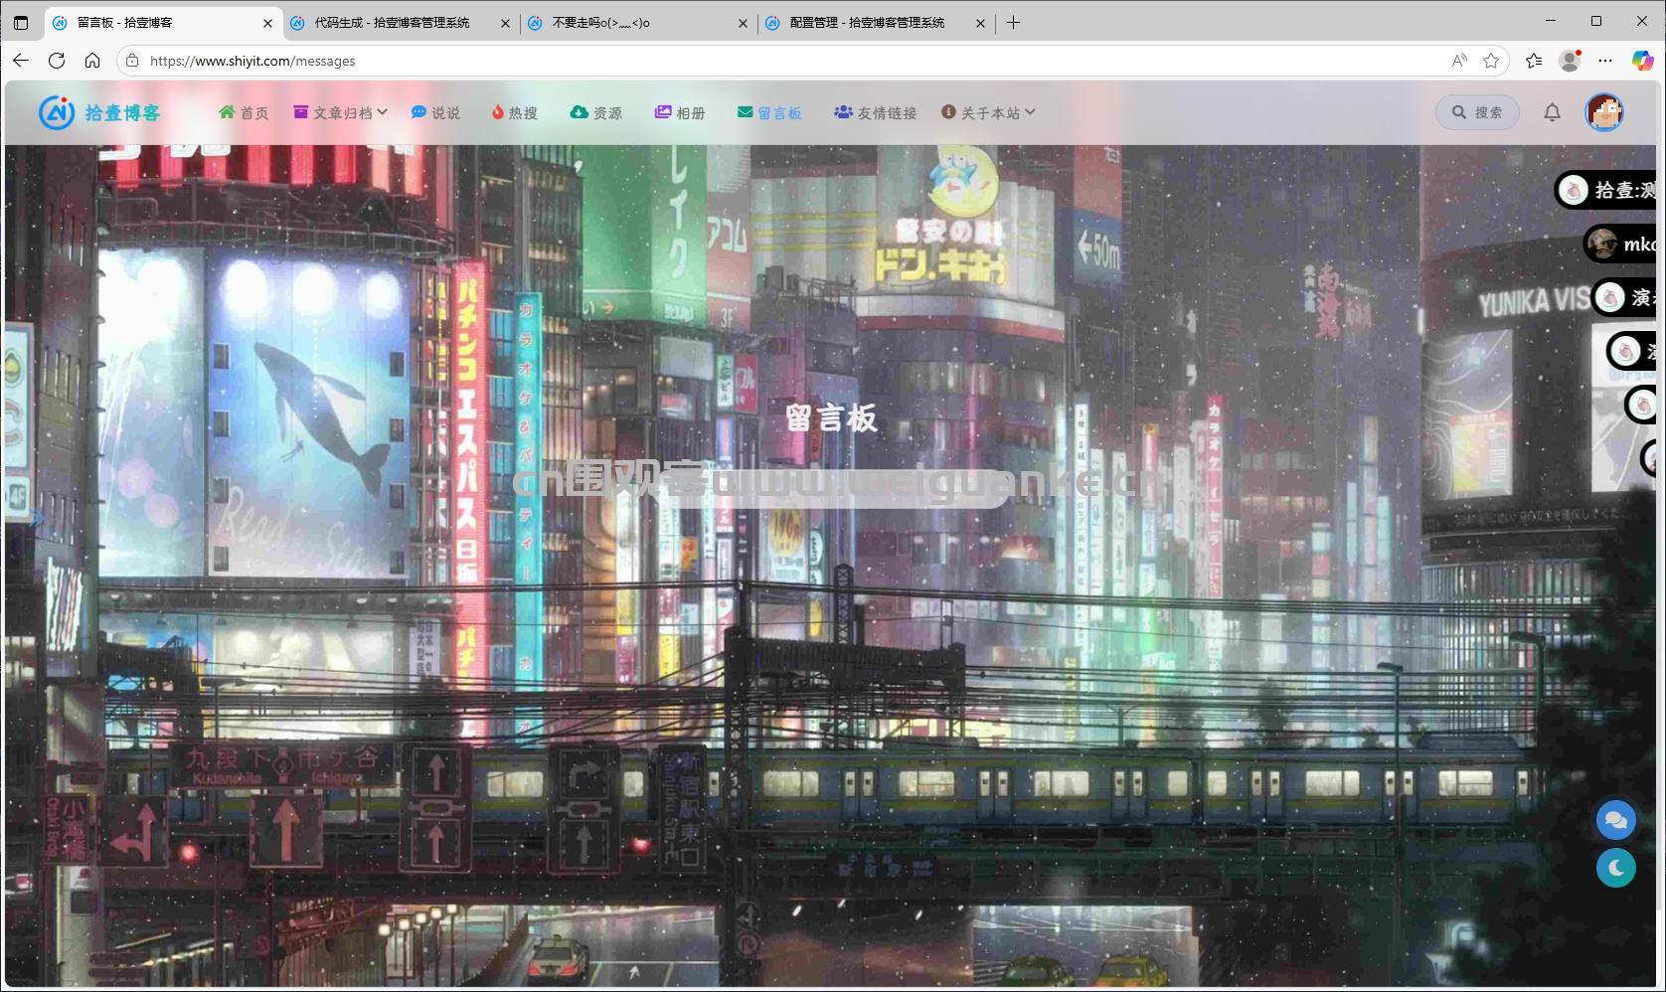Click the 拾壹 danmaku message bubble
Screen dimensions: 1666x992
coord(1606,190)
